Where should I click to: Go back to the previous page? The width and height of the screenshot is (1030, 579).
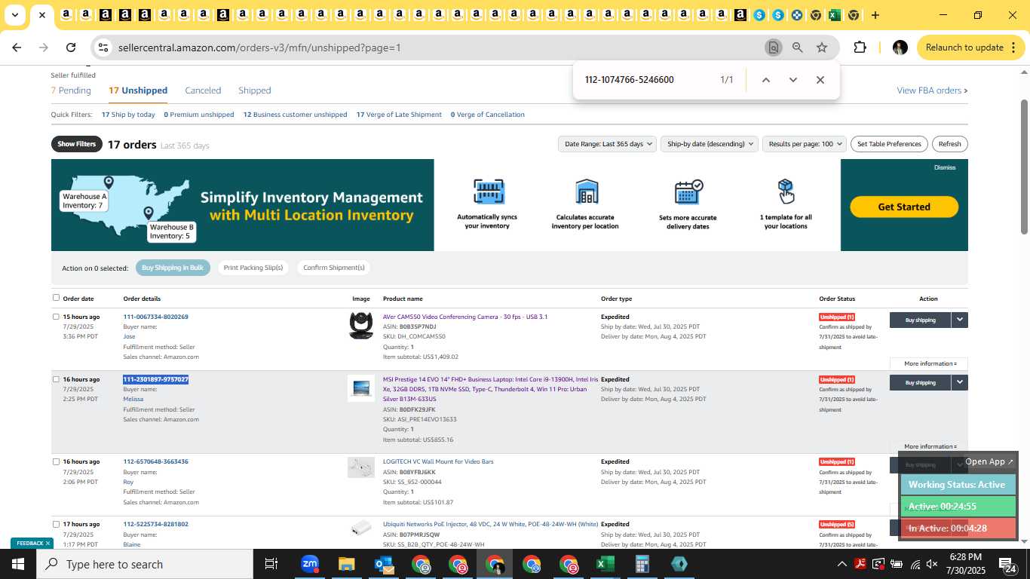pyautogui.click(x=17, y=47)
